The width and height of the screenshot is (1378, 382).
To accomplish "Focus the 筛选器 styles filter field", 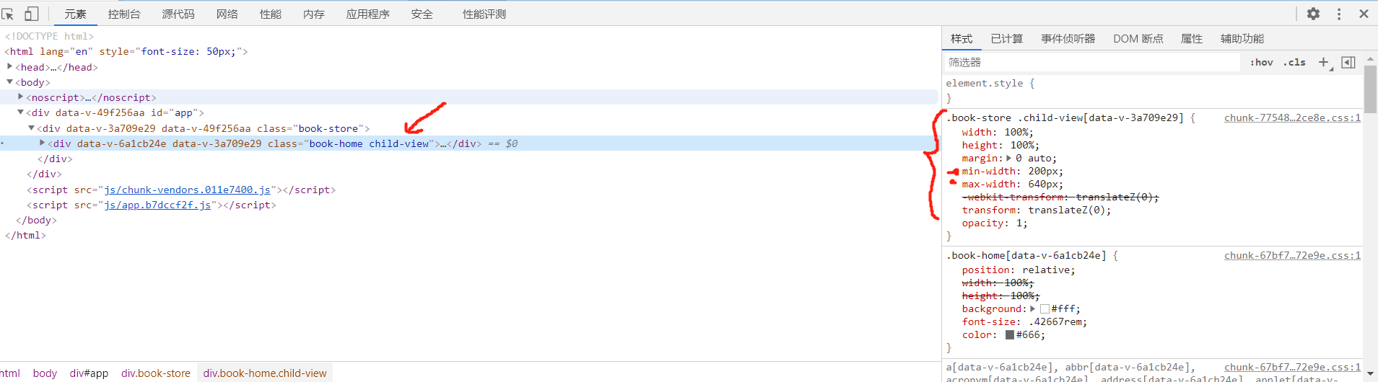I will point(1090,63).
